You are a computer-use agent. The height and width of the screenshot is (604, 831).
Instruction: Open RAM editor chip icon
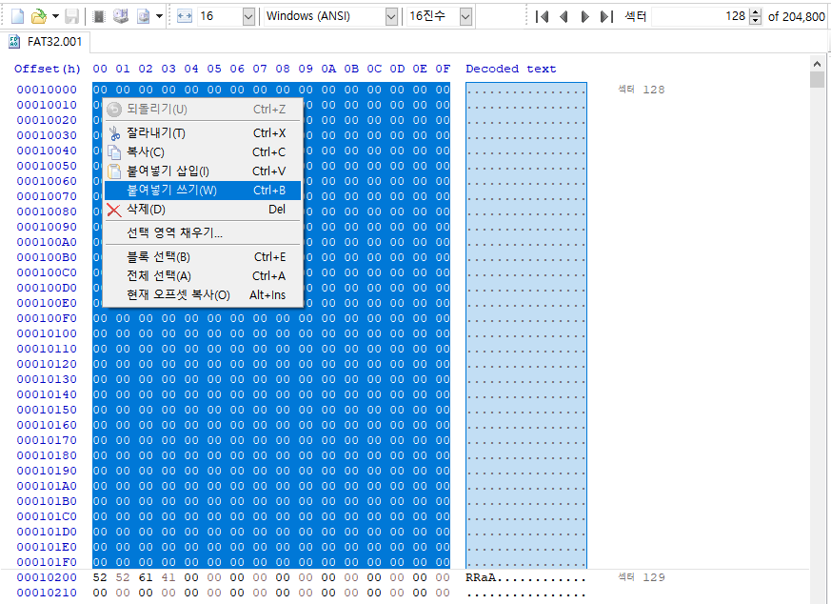pos(99,16)
